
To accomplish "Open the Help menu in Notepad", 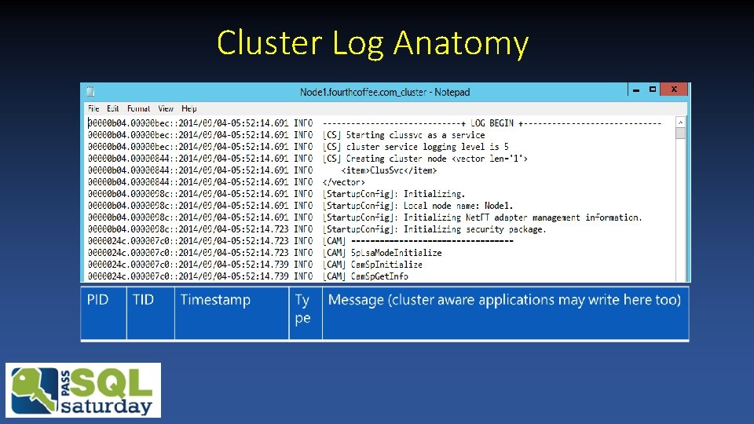I will click(189, 108).
